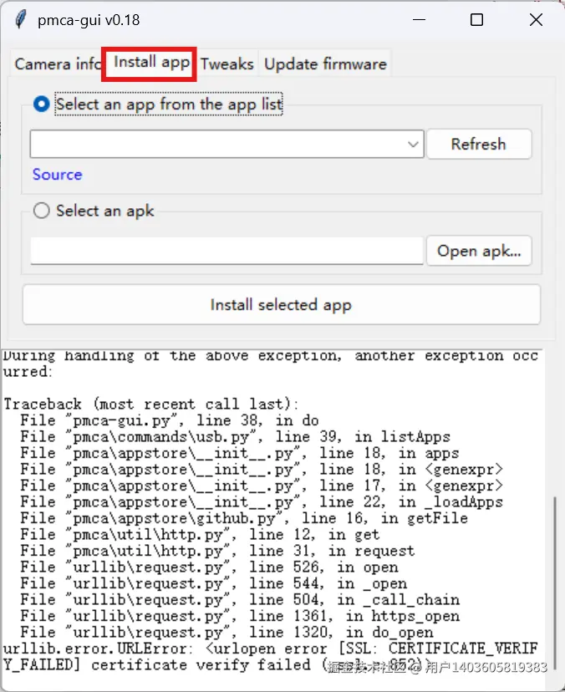Click the log row with github.py getFile

tap(244, 518)
